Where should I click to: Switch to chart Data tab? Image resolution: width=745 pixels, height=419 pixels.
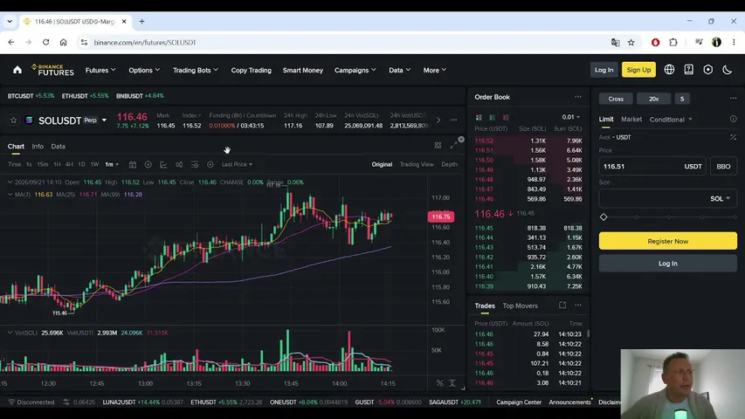(58, 147)
